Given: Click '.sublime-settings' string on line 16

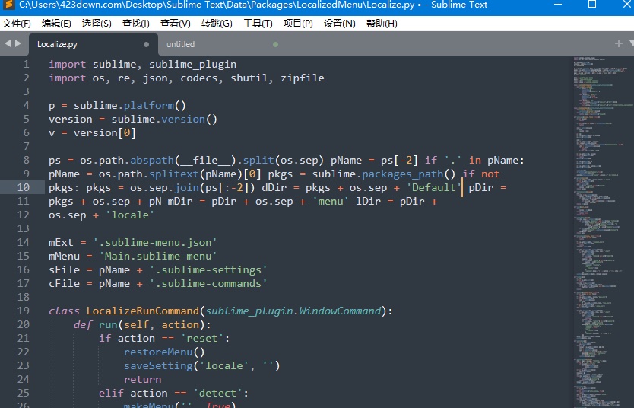Looking at the screenshot, I should 208,269.
